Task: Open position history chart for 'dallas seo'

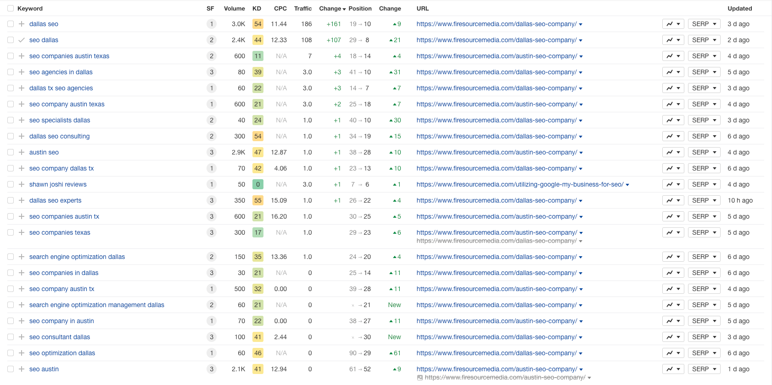Action: (673, 24)
